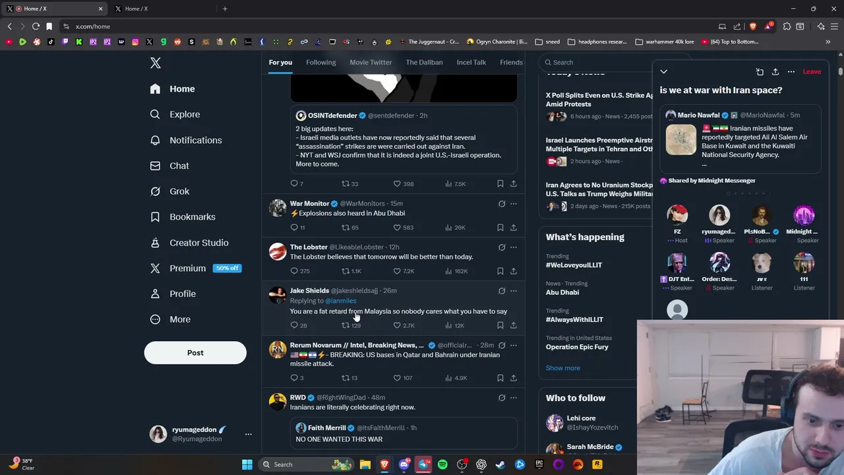The image size is (844, 475).
Task: Like the OSINTdefender quoted post
Action: click(397, 184)
